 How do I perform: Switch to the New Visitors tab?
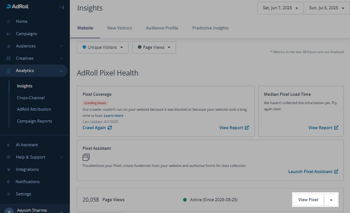pos(119,28)
